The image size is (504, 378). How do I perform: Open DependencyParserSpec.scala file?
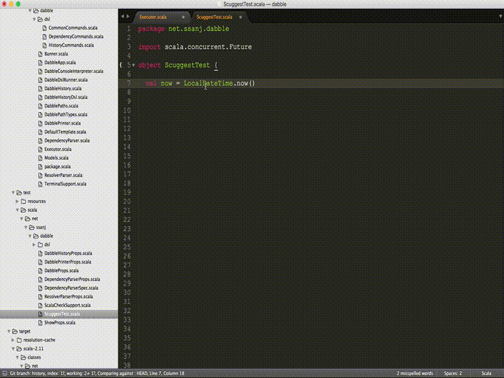(71, 289)
